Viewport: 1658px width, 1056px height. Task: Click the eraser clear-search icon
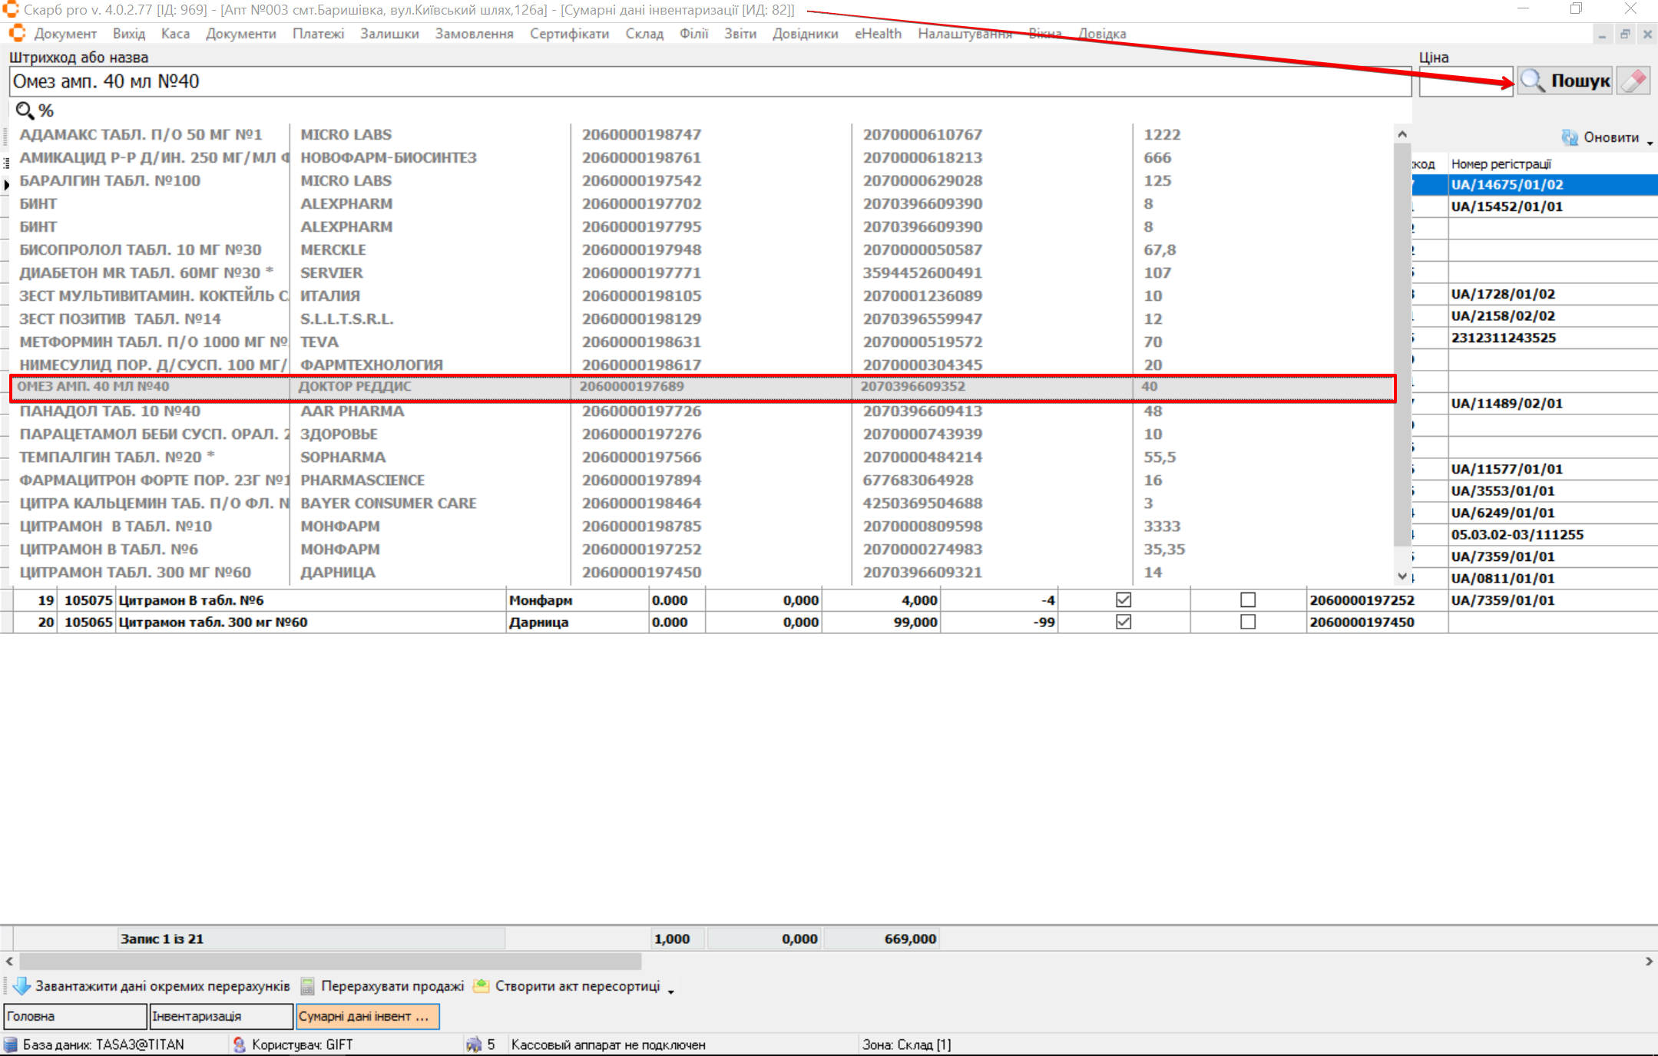[x=1633, y=81]
